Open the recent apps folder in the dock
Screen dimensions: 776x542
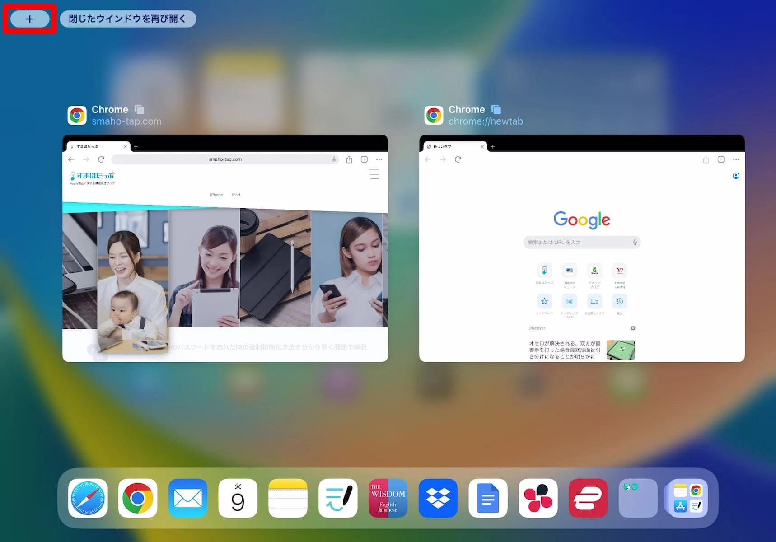coord(638,498)
